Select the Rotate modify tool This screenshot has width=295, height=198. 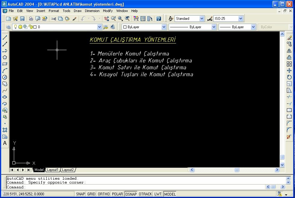tap(289, 77)
